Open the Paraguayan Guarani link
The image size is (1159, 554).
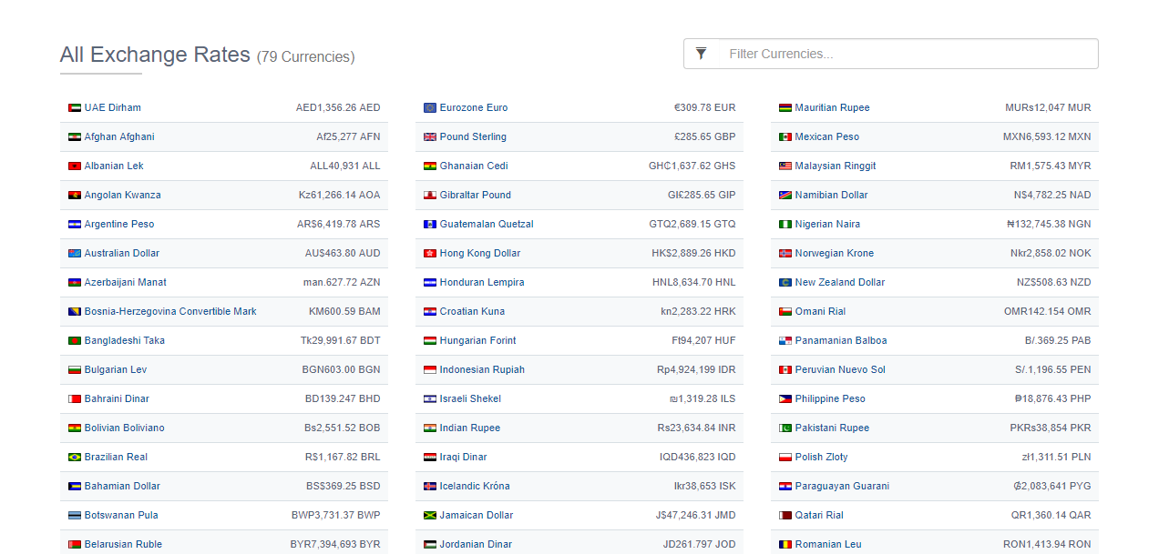pos(842,486)
